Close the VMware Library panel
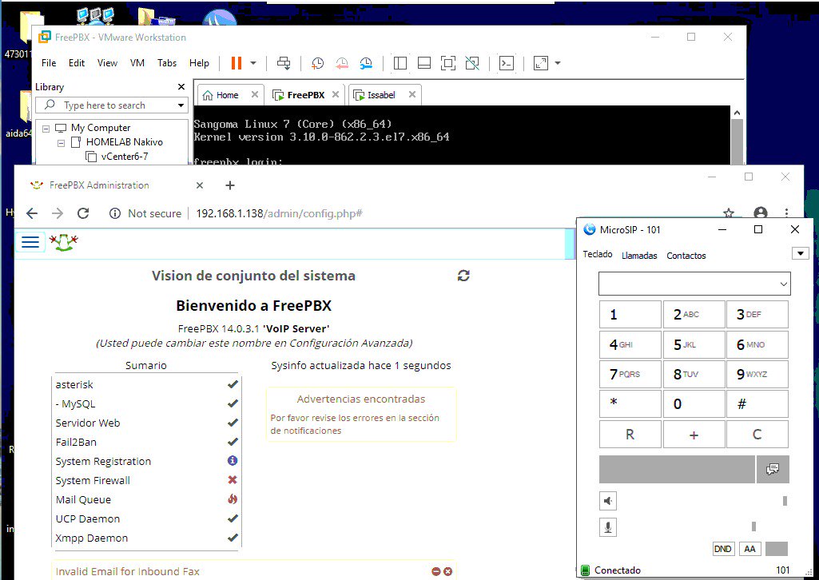Screen dimensions: 819x580 181,86
